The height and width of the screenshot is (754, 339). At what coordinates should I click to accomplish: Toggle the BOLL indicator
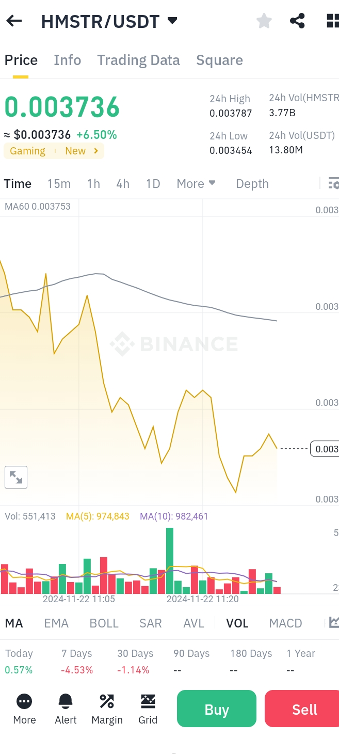tap(104, 623)
